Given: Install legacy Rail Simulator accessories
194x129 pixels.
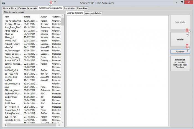Looking at the screenshot, I should tap(180, 63).
